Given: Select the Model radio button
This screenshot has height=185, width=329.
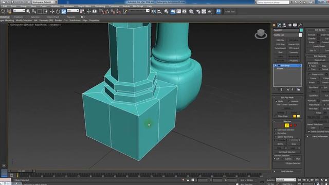Looking at the screenshot, I should pyautogui.click(x=276, y=101).
